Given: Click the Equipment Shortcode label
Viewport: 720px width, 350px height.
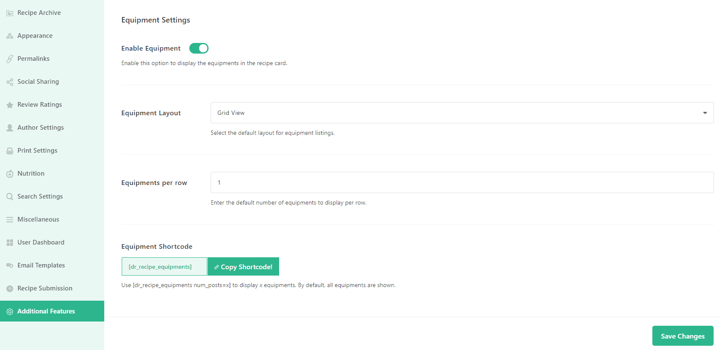Looking at the screenshot, I should pyautogui.click(x=157, y=247).
